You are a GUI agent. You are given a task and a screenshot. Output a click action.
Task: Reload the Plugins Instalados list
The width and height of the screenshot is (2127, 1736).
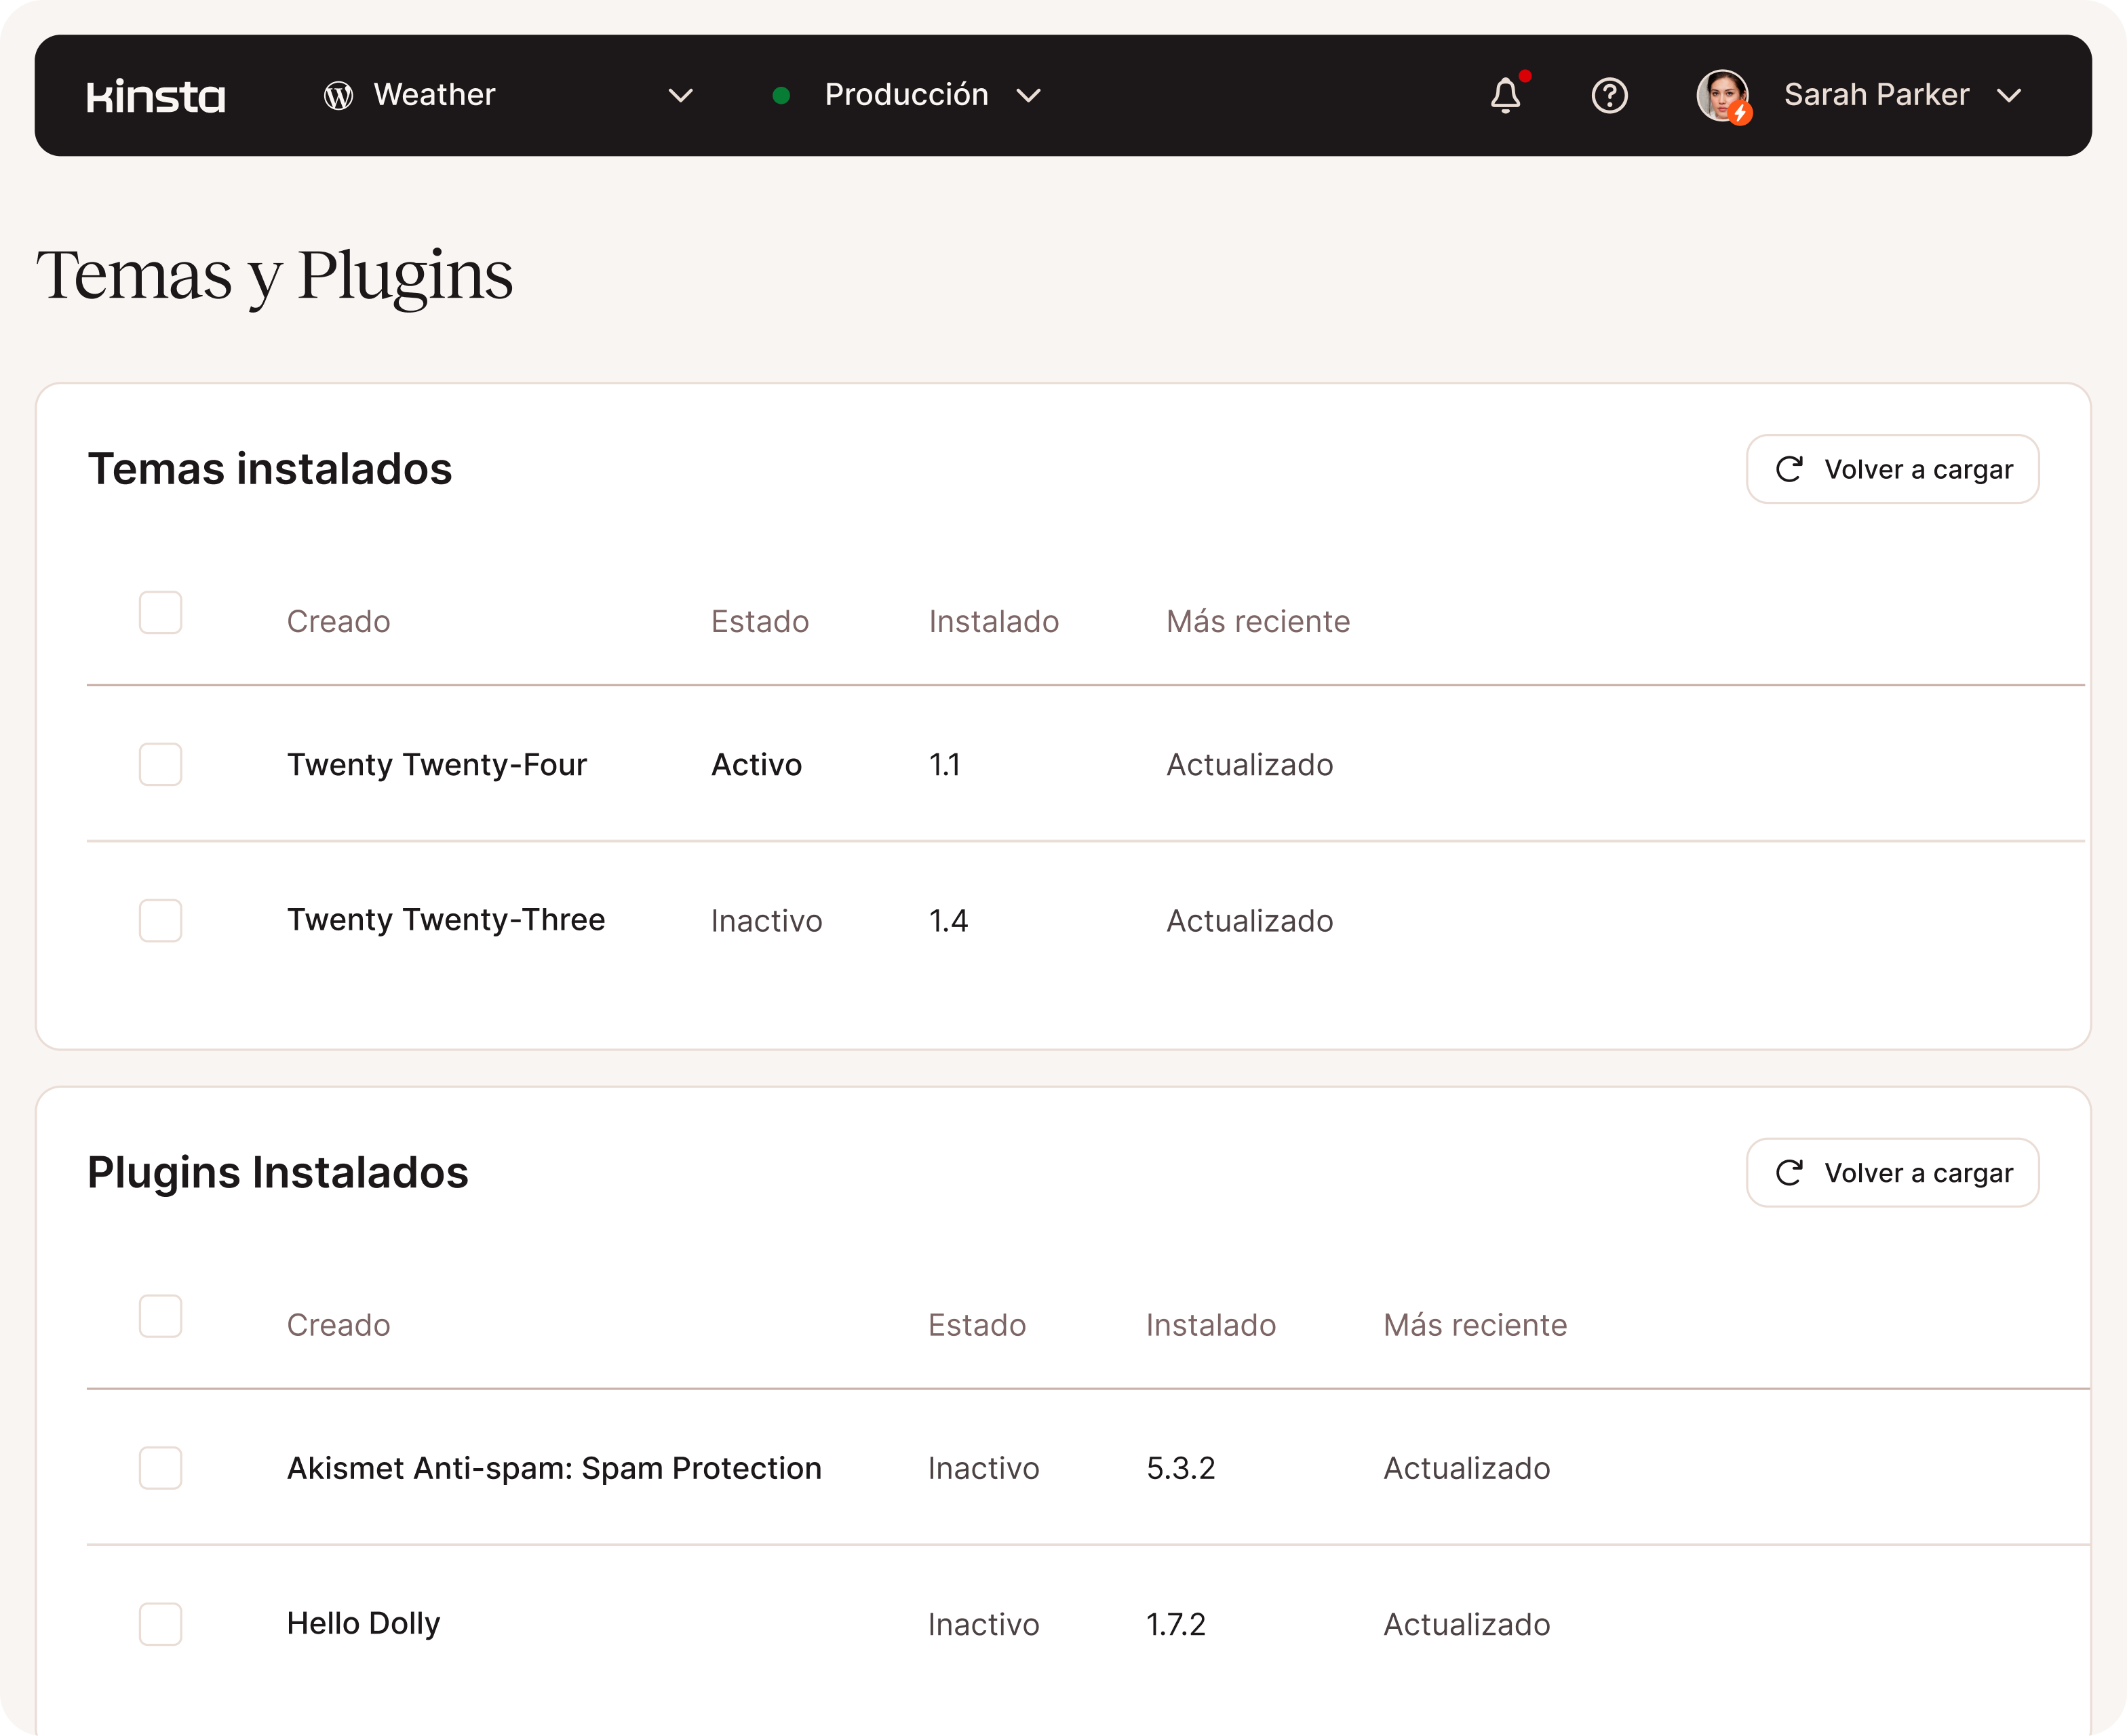pyautogui.click(x=1892, y=1172)
